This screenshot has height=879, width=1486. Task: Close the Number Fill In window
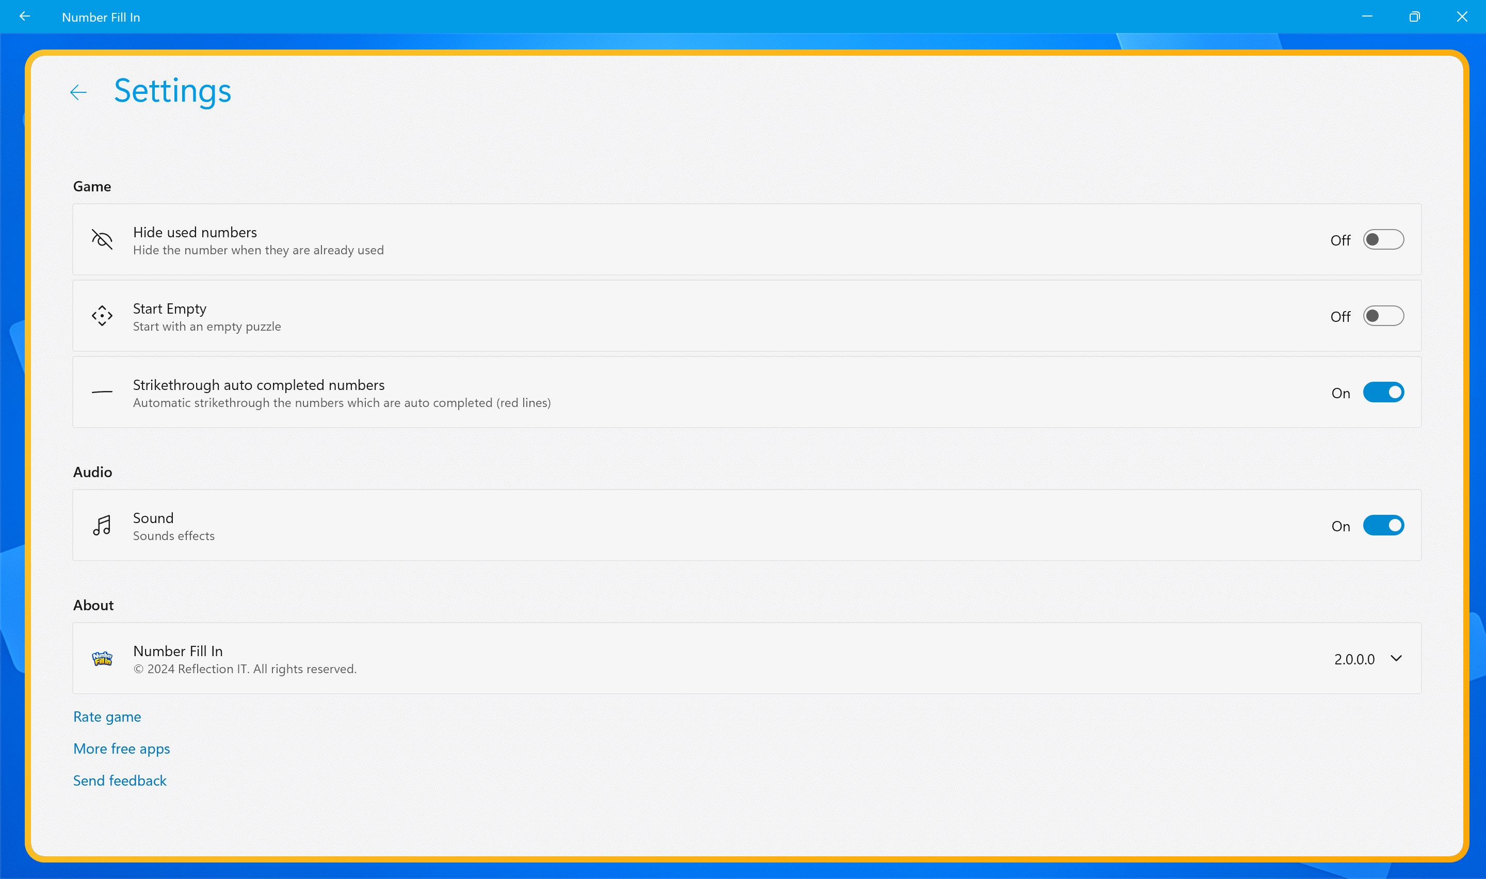[1462, 17]
